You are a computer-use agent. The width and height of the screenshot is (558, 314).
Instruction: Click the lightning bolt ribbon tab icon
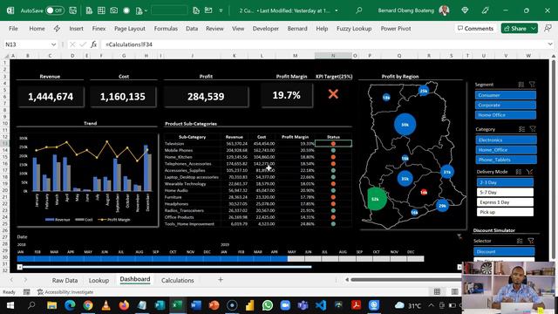click(x=57, y=29)
